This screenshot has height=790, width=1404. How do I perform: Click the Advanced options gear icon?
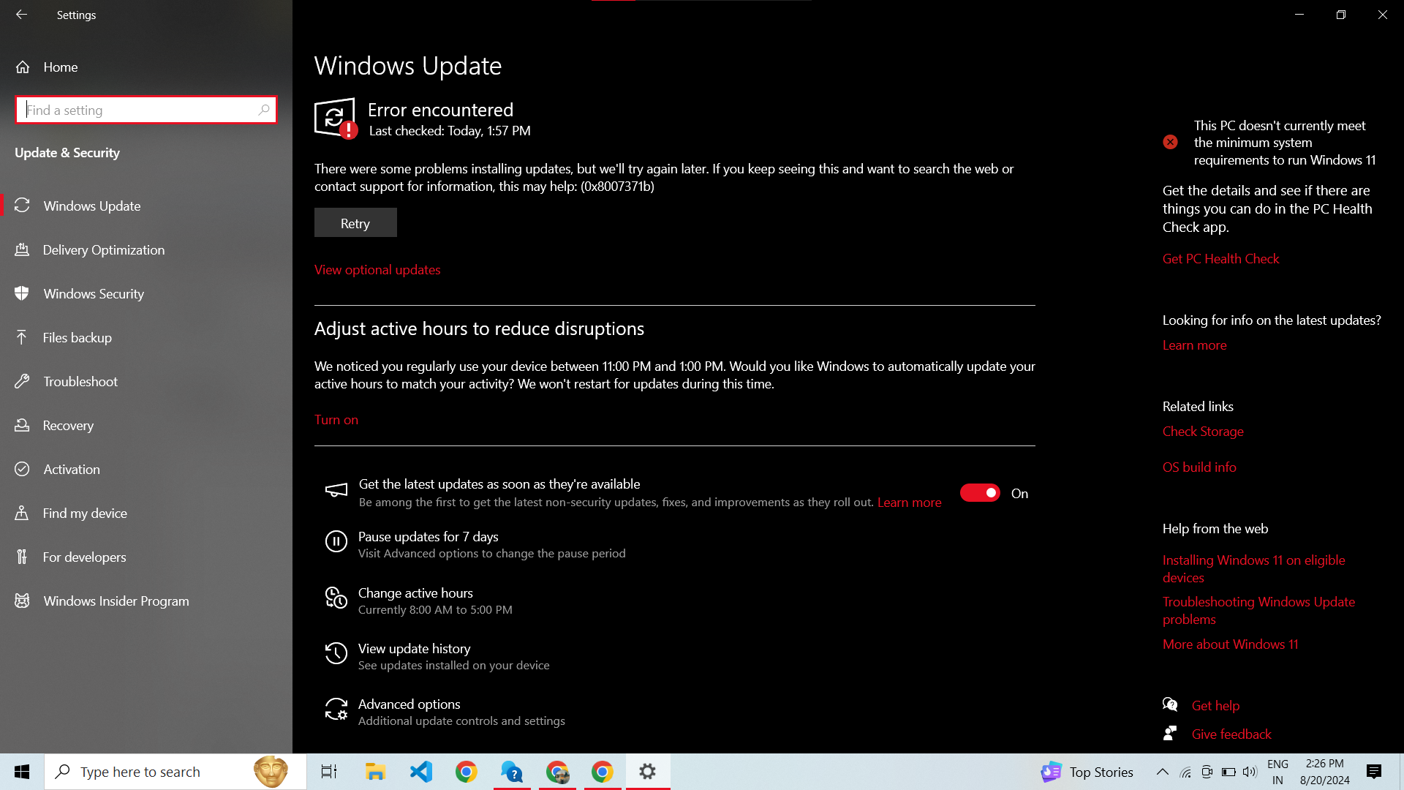point(336,710)
